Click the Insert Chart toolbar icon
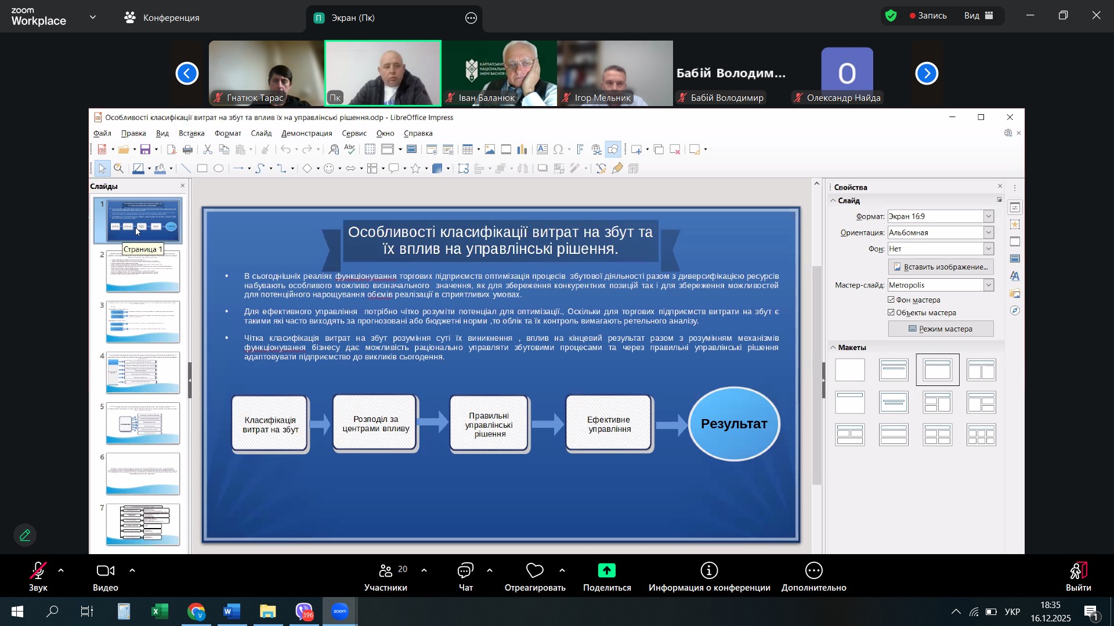Viewport: 1114px width, 626px height. tap(522, 150)
